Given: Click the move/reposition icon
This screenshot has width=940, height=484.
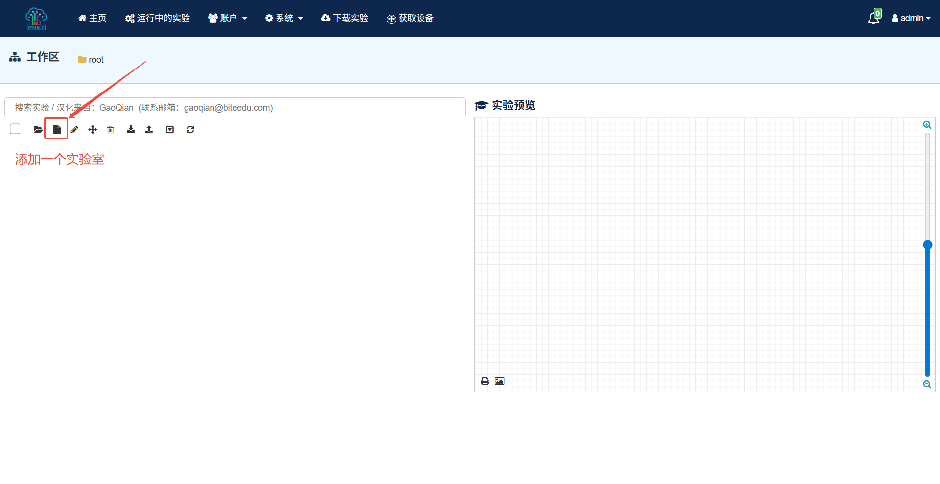Looking at the screenshot, I should [93, 129].
